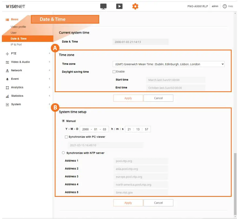Select Synchronize with NTP server radio
239x219 pixels.
[x=63, y=153]
